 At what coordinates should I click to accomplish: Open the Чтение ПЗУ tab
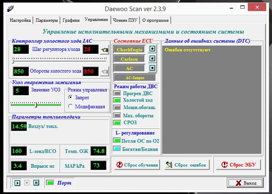(x=125, y=20)
